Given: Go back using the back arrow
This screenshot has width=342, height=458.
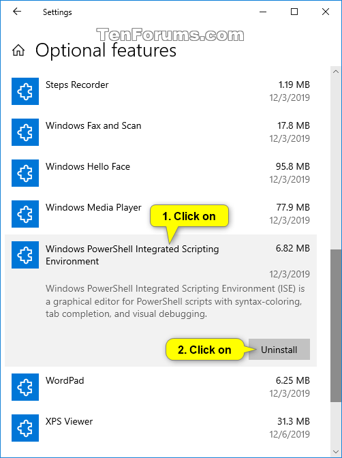Looking at the screenshot, I should point(17,12).
